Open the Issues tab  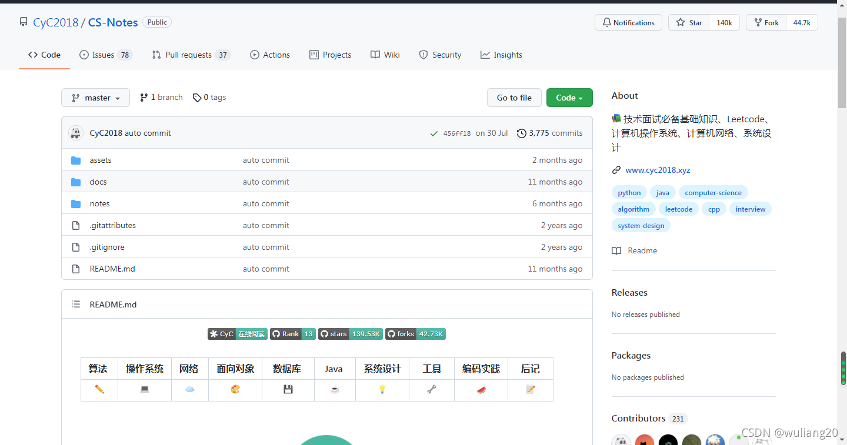click(x=106, y=55)
